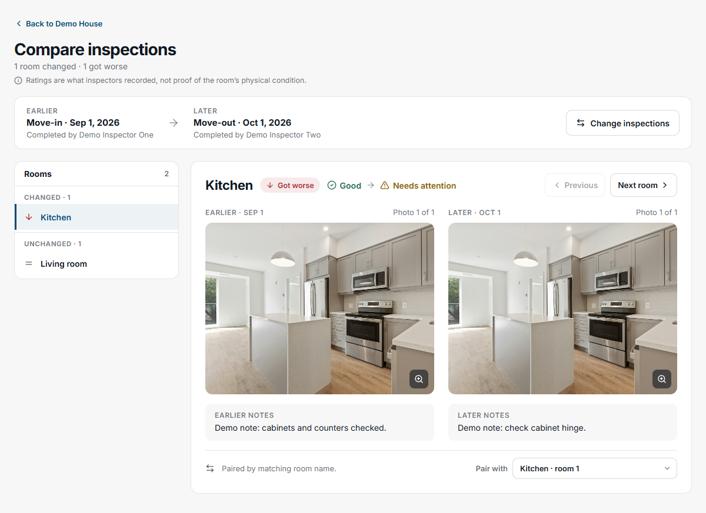706x513 pixels.
Task: Click the swap icon beside Paired by matching room name
Action: point(210,468)
